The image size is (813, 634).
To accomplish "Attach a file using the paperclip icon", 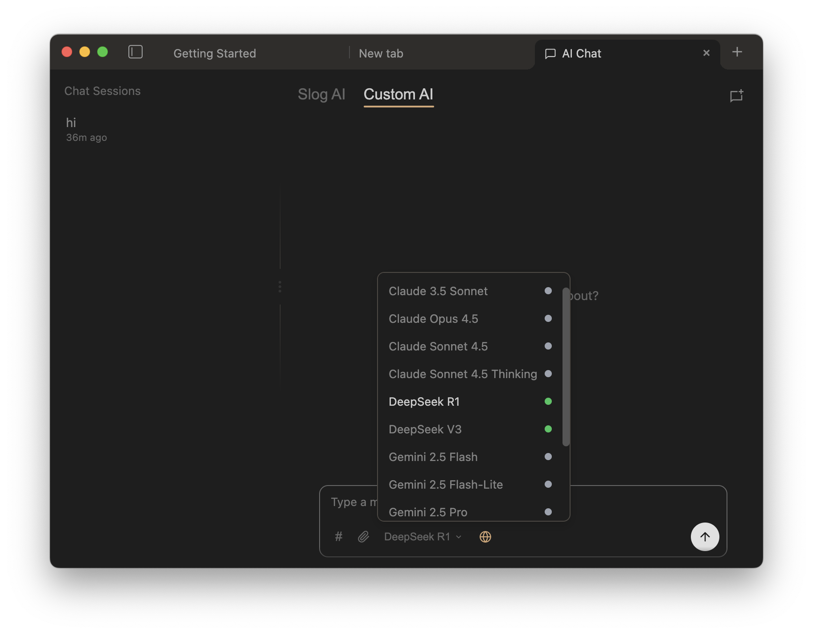I will [364, 536].
